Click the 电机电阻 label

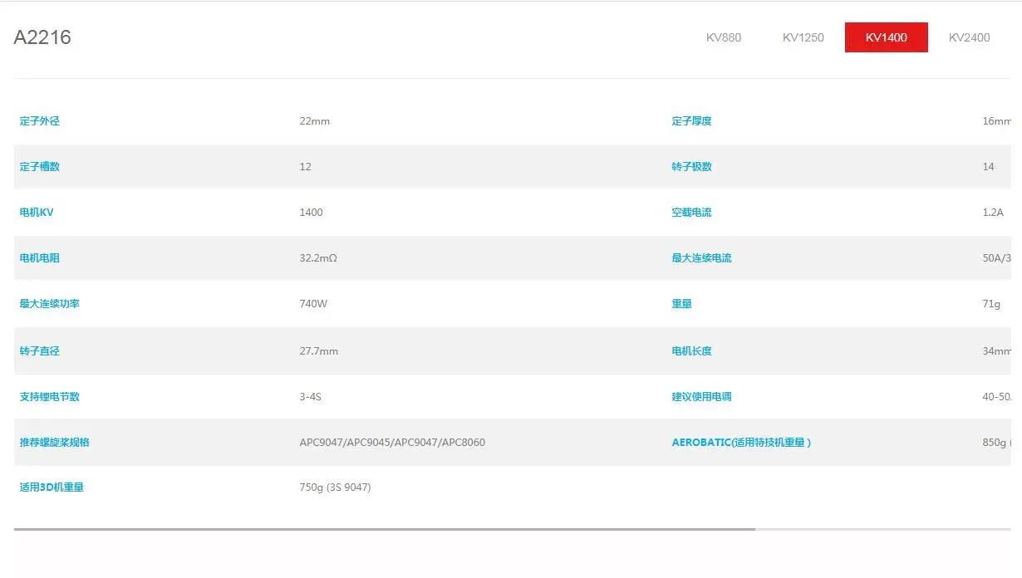click(x=40, y=258)
